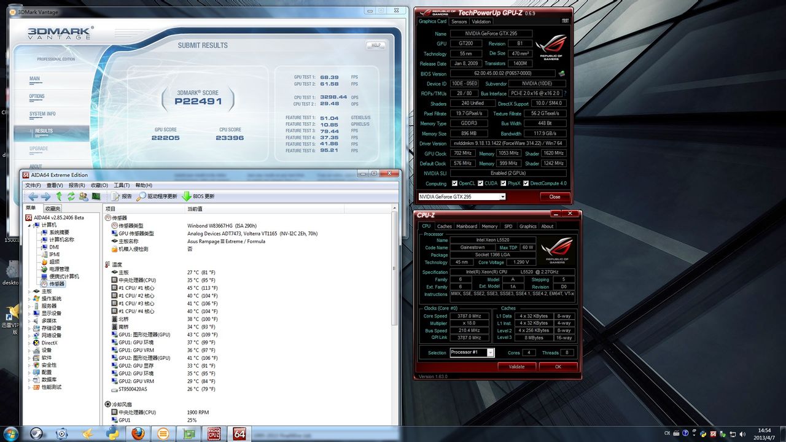Click the AIDA64 green up arrow icon
Image resolution: width=786 pixels, height=442 pixels.
click(59, 196)
